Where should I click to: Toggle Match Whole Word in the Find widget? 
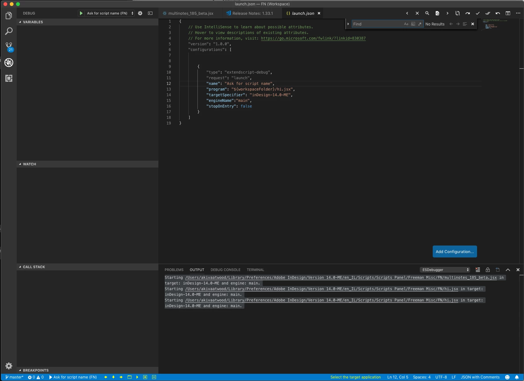coord(413,24)
